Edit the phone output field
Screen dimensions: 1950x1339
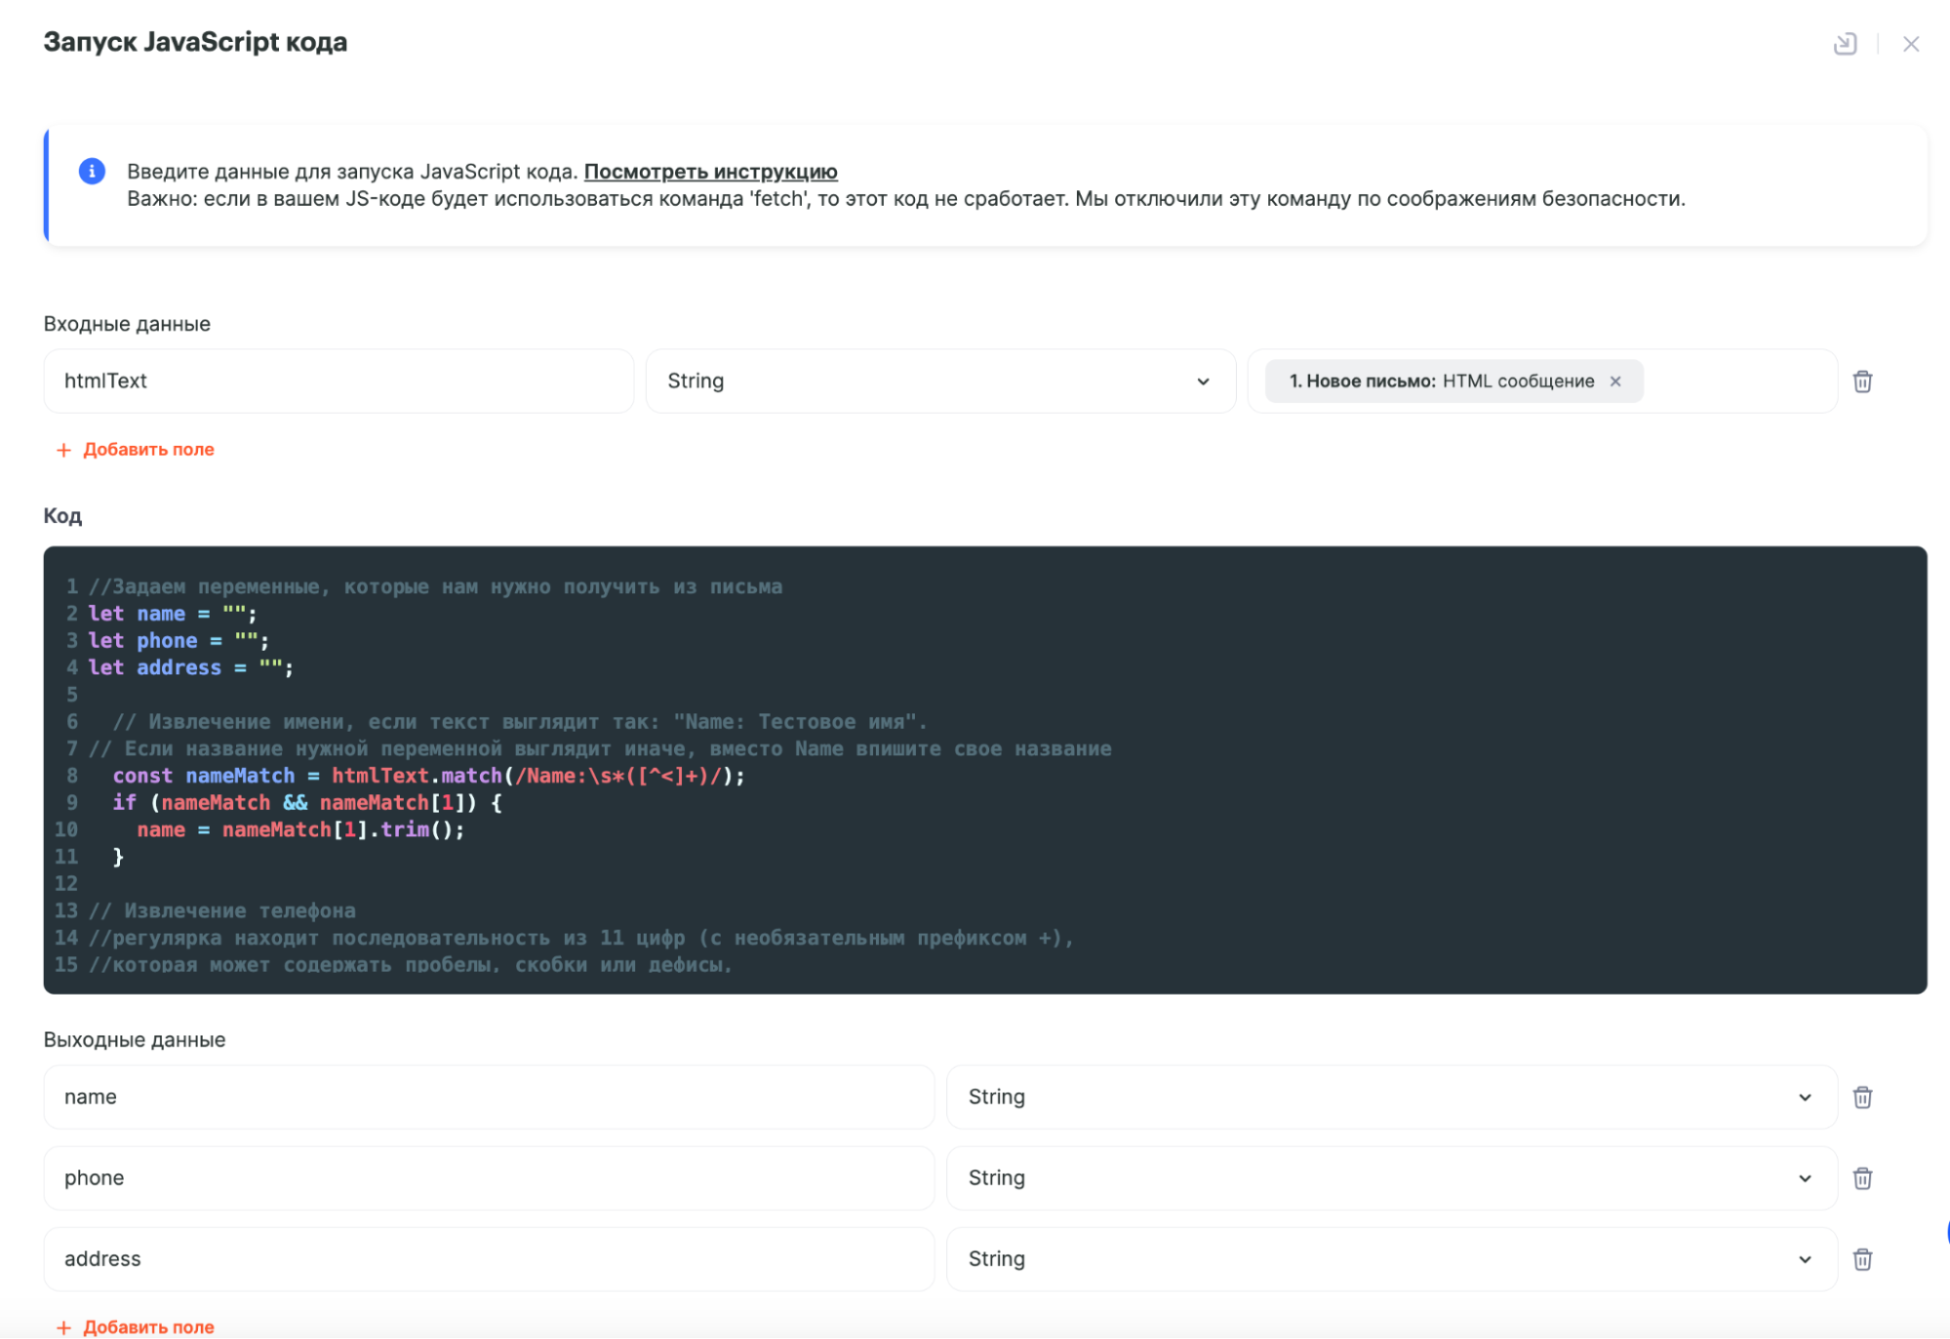pyautogui.click(x=489, y=1178)
